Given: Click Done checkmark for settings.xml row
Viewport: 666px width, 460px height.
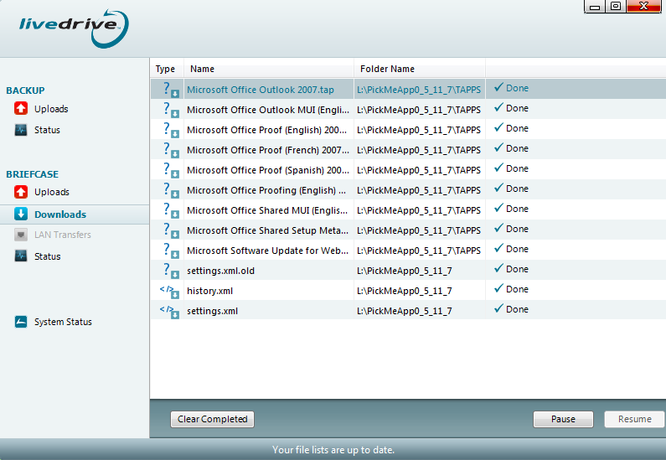Looking at the screenshot, I should tap(498, 308).
